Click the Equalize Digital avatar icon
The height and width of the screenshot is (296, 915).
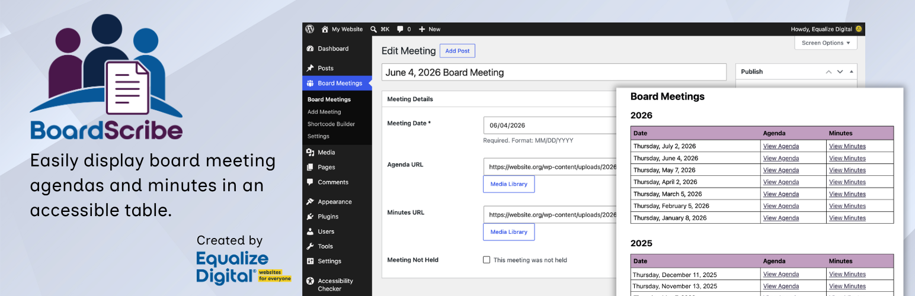859,29
